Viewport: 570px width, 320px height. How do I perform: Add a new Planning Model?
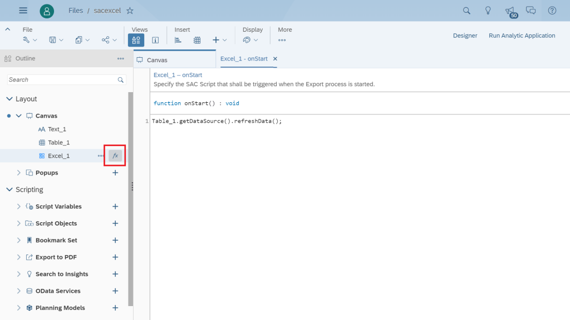[115, 308]
